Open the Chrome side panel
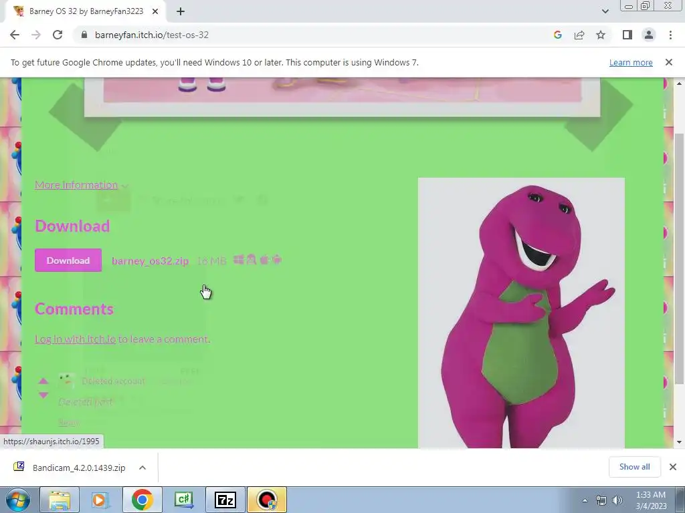The width and height of the screenshot is (685, 513). (627, 35)
